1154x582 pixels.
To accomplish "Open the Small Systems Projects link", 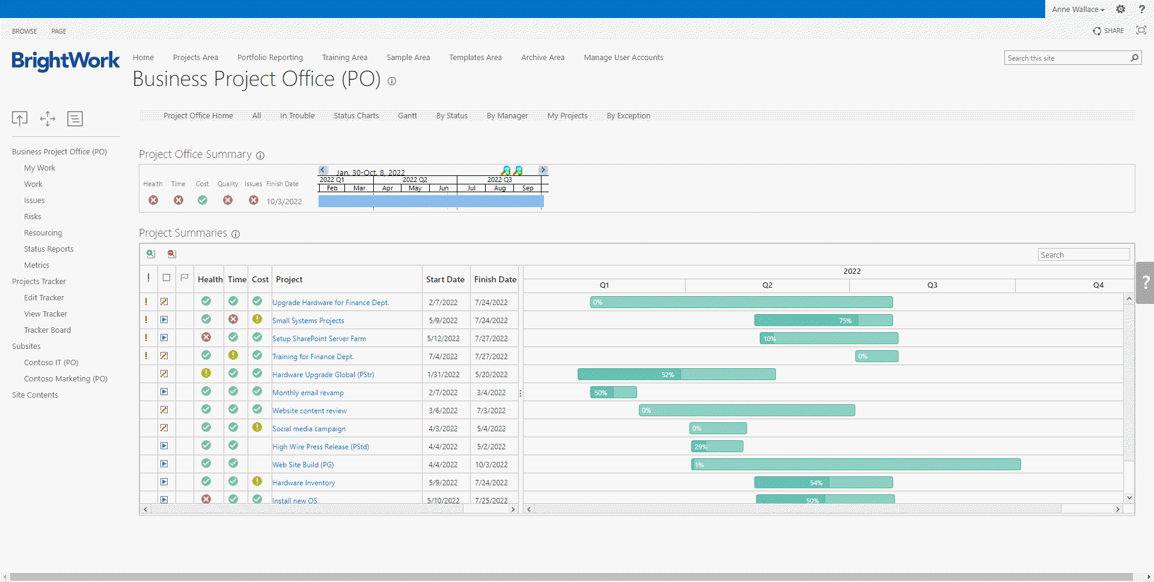I will click(x=308, y=321).
